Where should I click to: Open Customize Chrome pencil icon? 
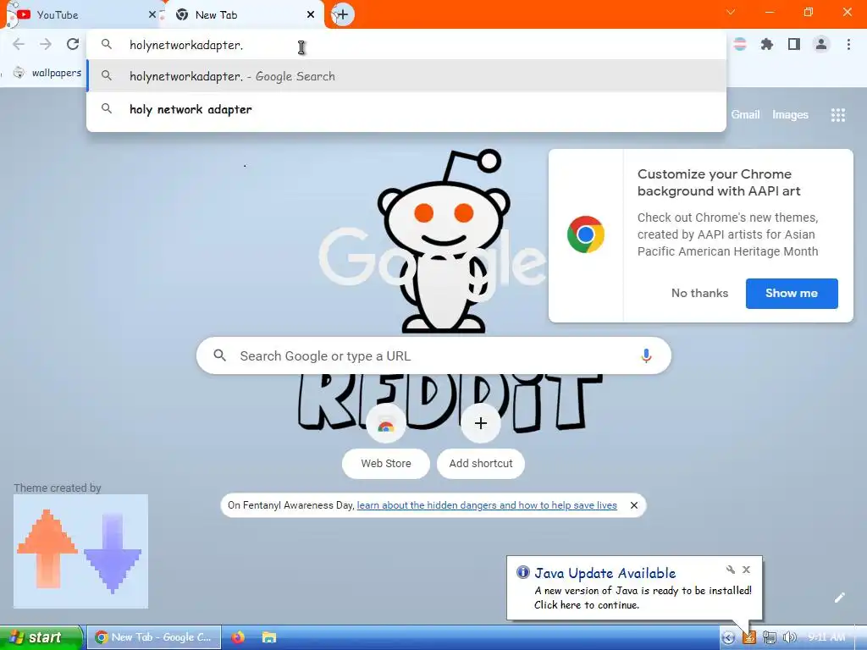point(839,598)
